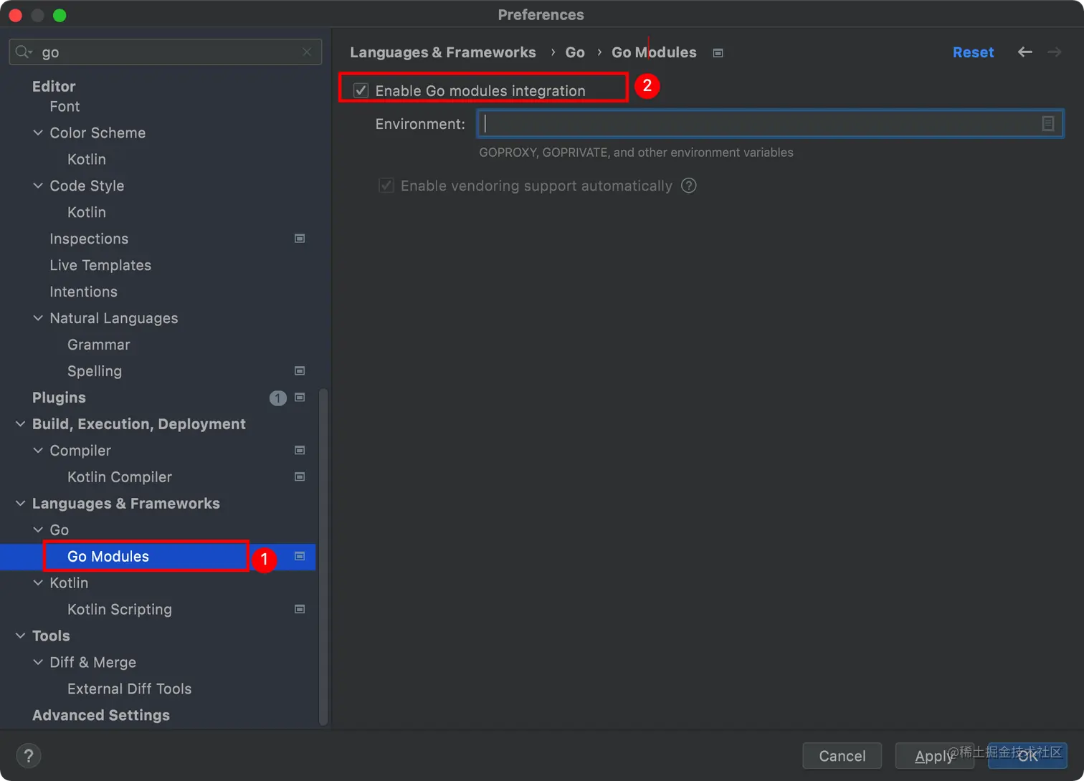Click project icon next to breadcrumb title
Screen dimensions: 1084x781
pos(718,53)
